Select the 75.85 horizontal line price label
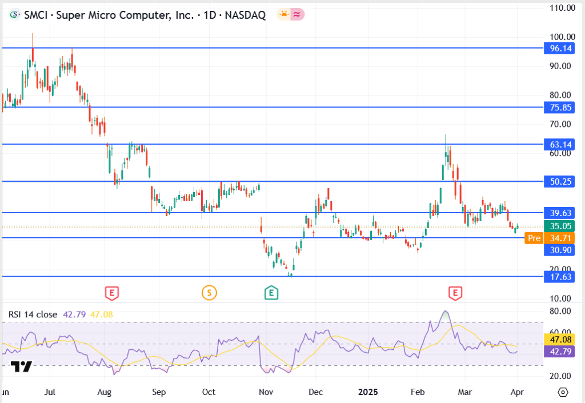The height and width of the screenshot is (403, 585). 561,107
